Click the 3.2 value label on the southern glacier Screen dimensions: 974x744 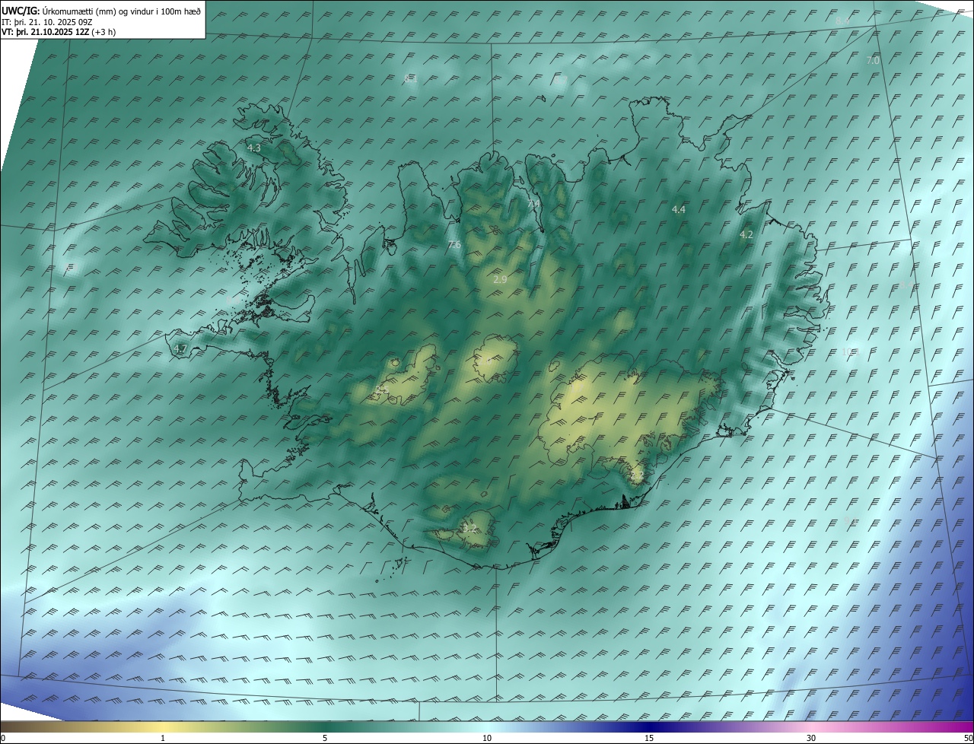coord(469,527)
